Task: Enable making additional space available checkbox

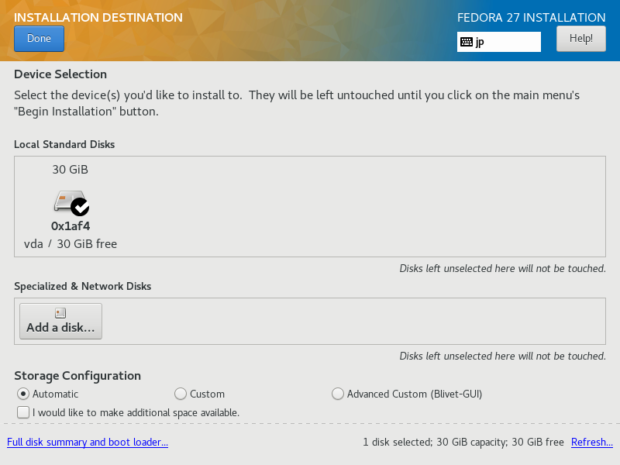Action: pos(23,412)
